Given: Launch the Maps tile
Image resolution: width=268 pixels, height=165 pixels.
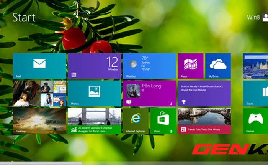Looking at the screenshot, I should pos(191,66).
